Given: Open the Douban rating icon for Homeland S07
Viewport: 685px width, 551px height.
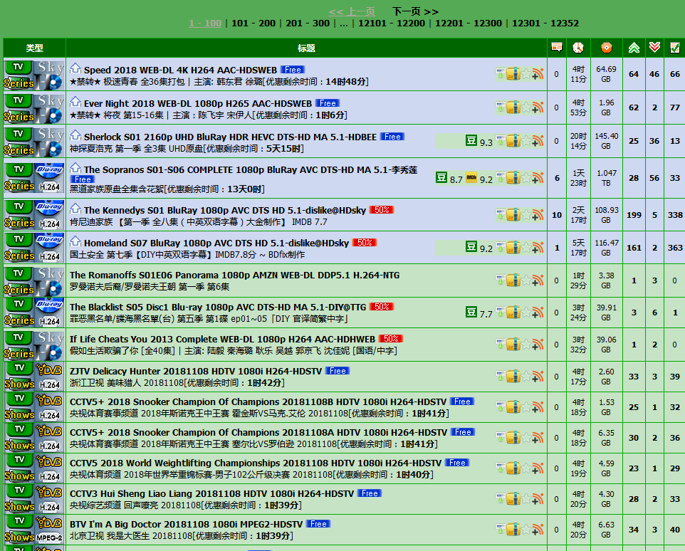Looking at the screenshot, I should click(471, 247).
